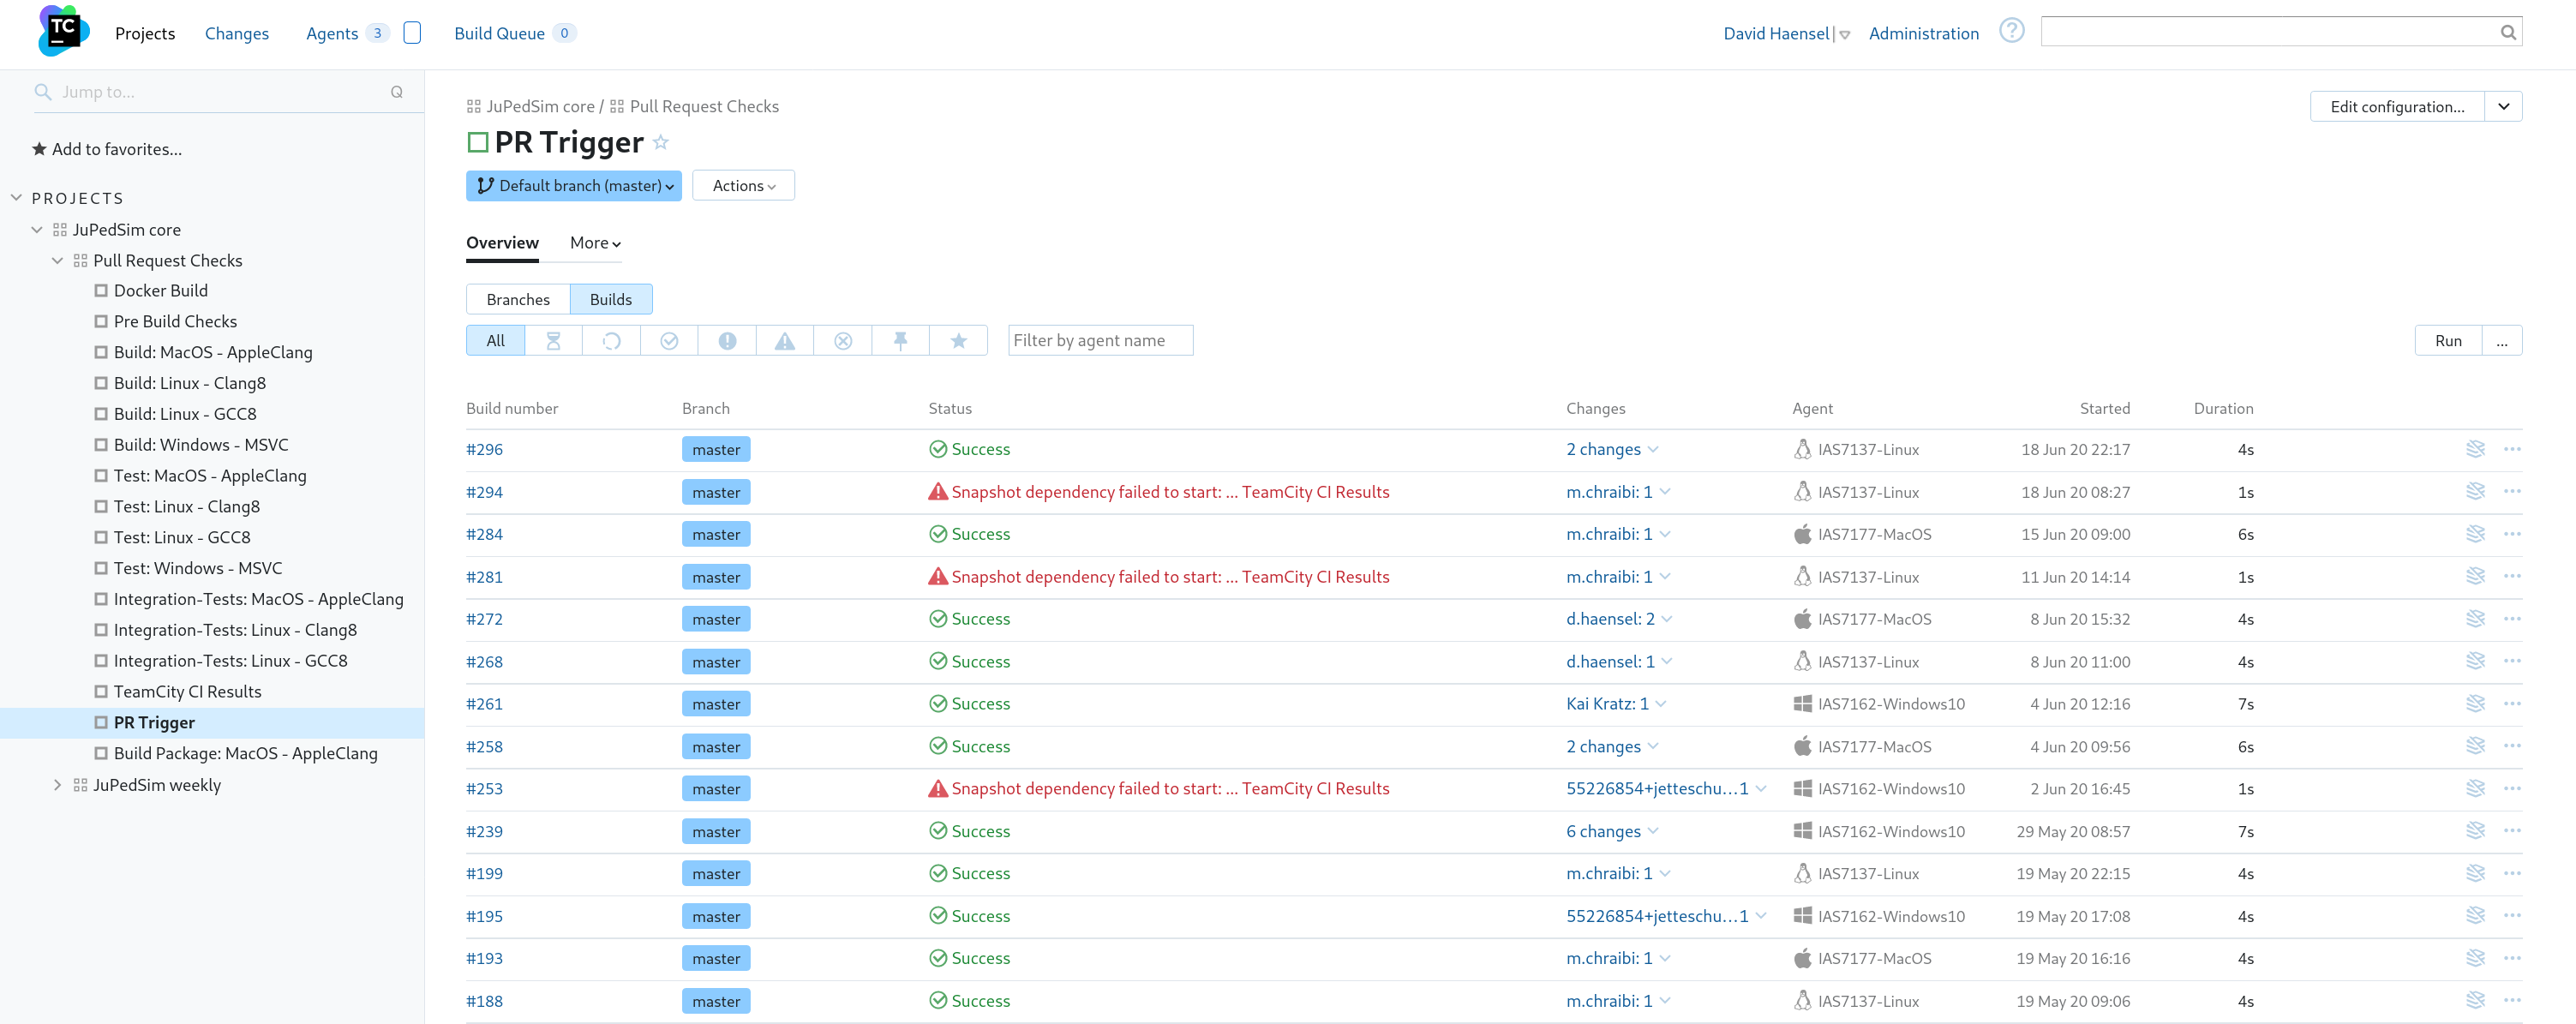The image size is (2576, 1024).
Task: Filter builds by queued hourglass icon
Action: pyautogui.click(x=553, y=341)
